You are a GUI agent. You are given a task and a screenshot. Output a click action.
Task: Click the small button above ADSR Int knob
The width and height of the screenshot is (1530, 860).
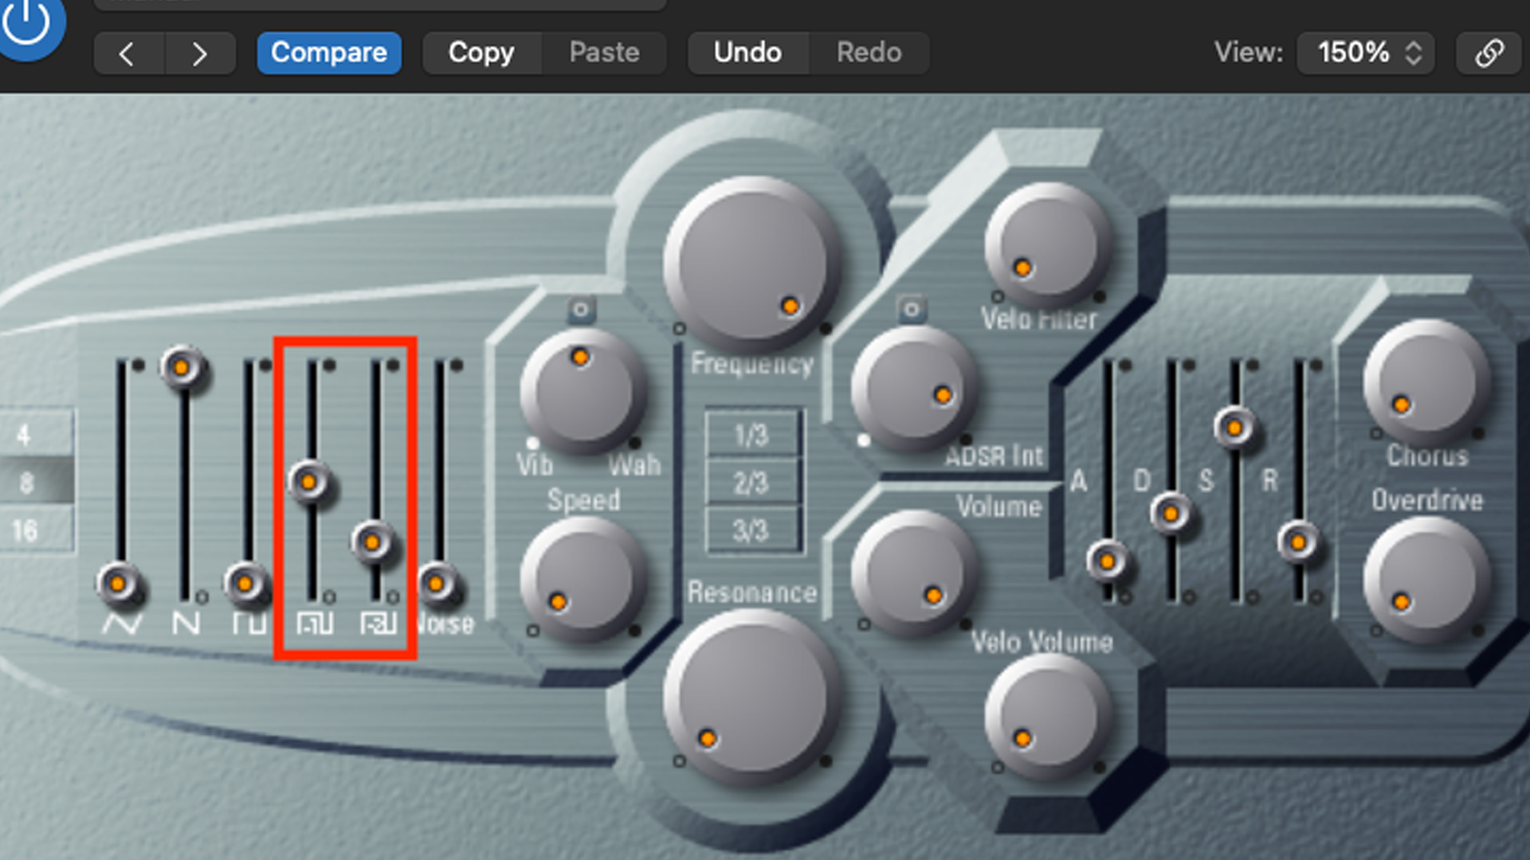(911, 309)
